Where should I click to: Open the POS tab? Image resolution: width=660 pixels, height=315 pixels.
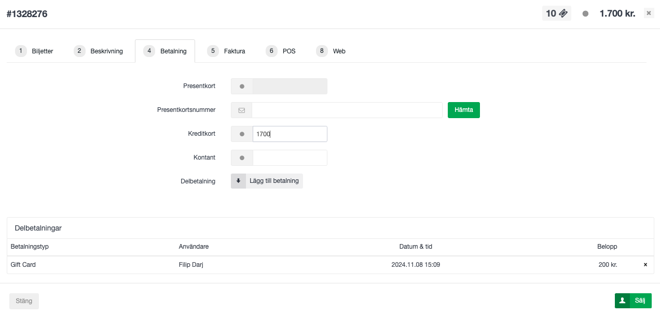(x=281, y=51)
